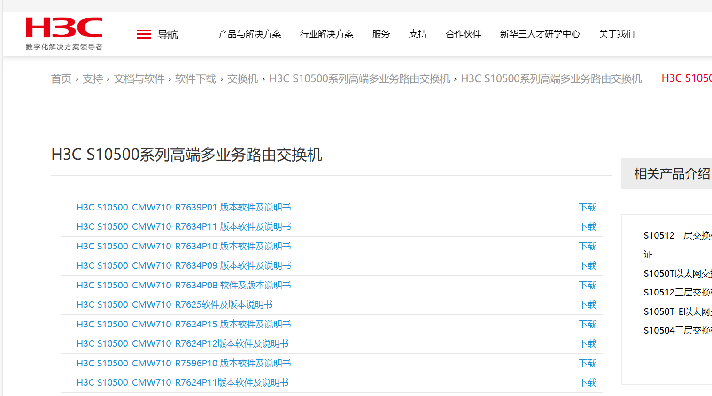Click 下载 for R7634P09
The image size is (712, 396).
pyautogui.click(x=588, y=266)
